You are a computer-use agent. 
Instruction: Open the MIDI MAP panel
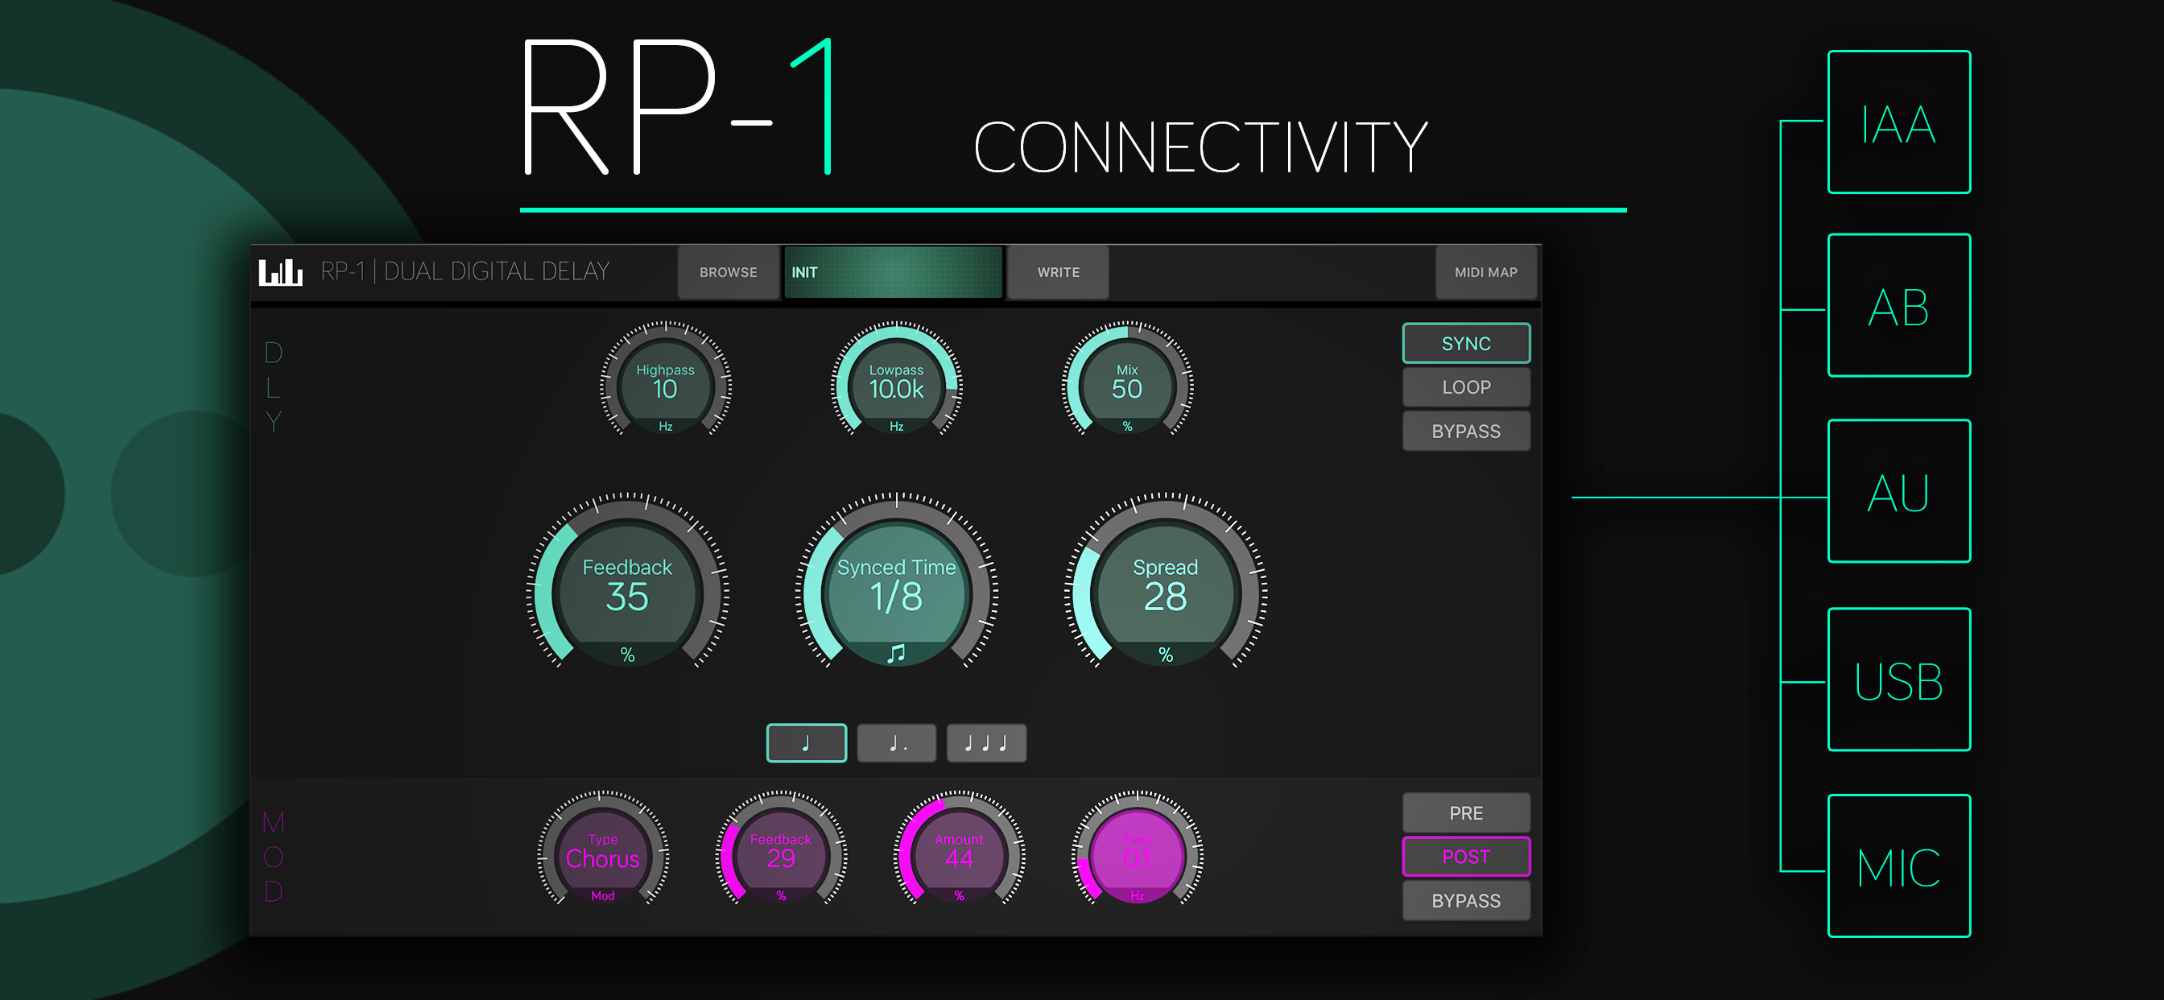pos(1485,271)
